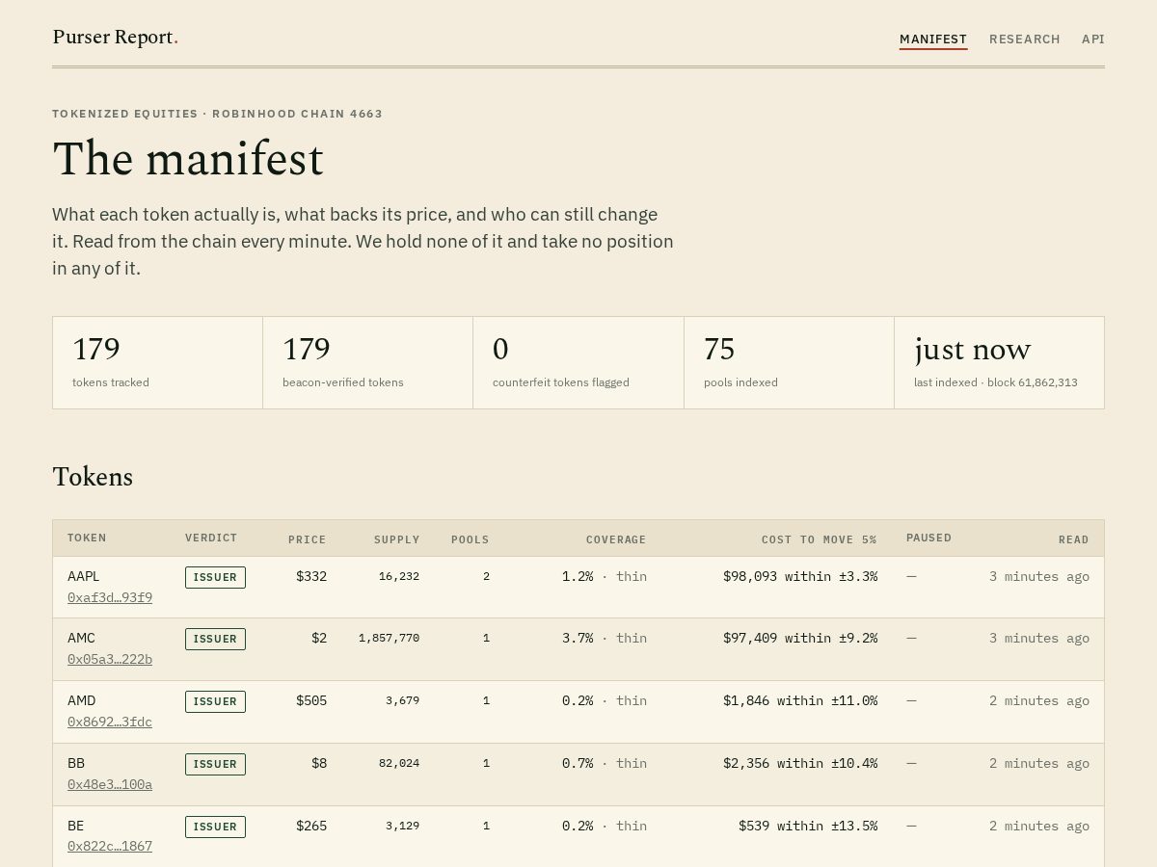Viewport: 1157px width, 867px height.
Task: Click AAPL row 3 minutes ago timestamp
Action: pyautogui.click(x=1039, y=576)
